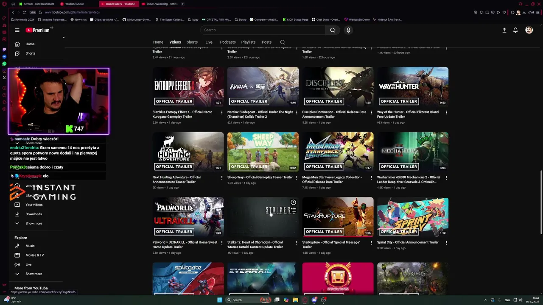The width and height of the screenshot is (543, 305).
Task: Open the Podcasts channel tab
Action: point(228,42)
